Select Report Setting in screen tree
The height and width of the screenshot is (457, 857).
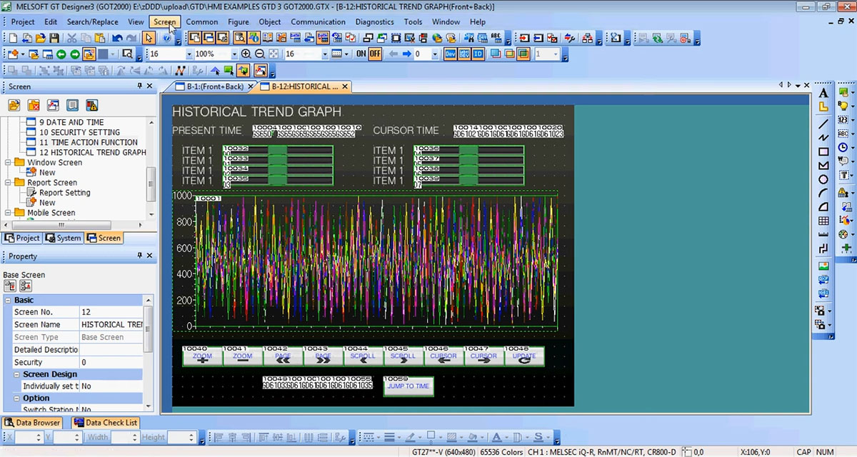coord(64,192)
